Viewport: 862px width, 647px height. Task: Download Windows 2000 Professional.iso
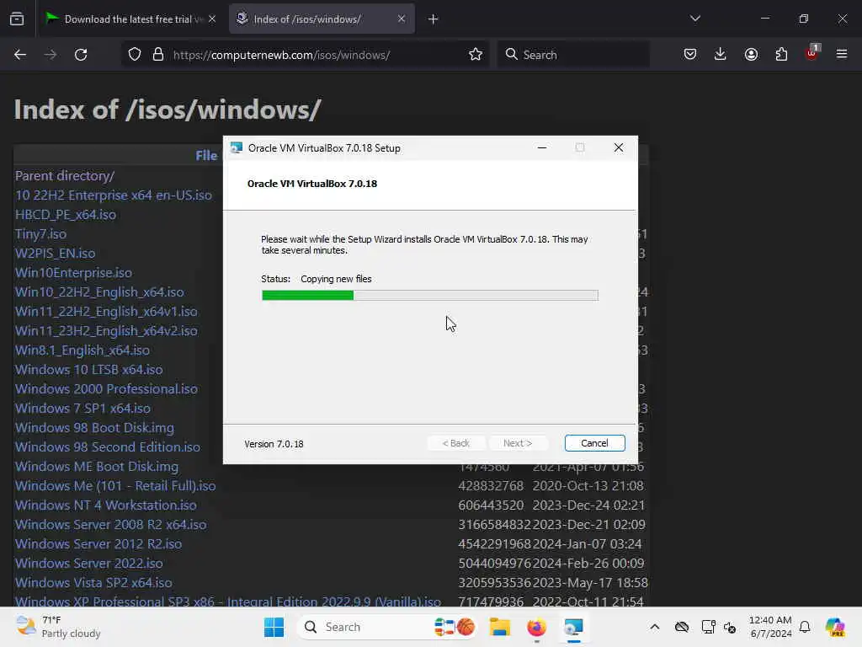[x=106, y=388]
